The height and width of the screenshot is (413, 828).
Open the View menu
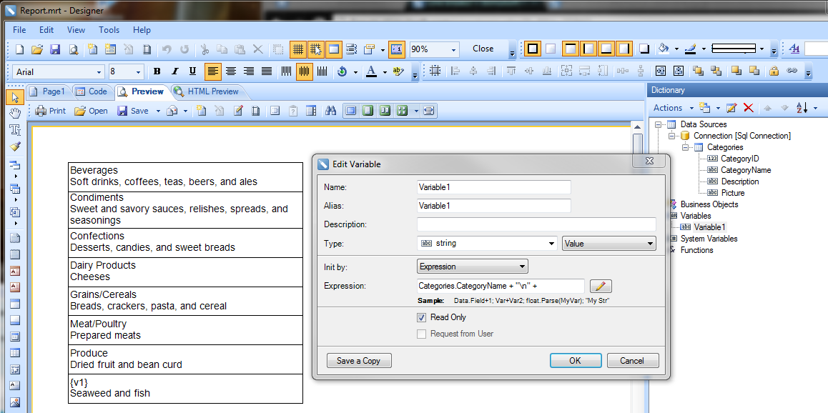[x=76, y=30]
